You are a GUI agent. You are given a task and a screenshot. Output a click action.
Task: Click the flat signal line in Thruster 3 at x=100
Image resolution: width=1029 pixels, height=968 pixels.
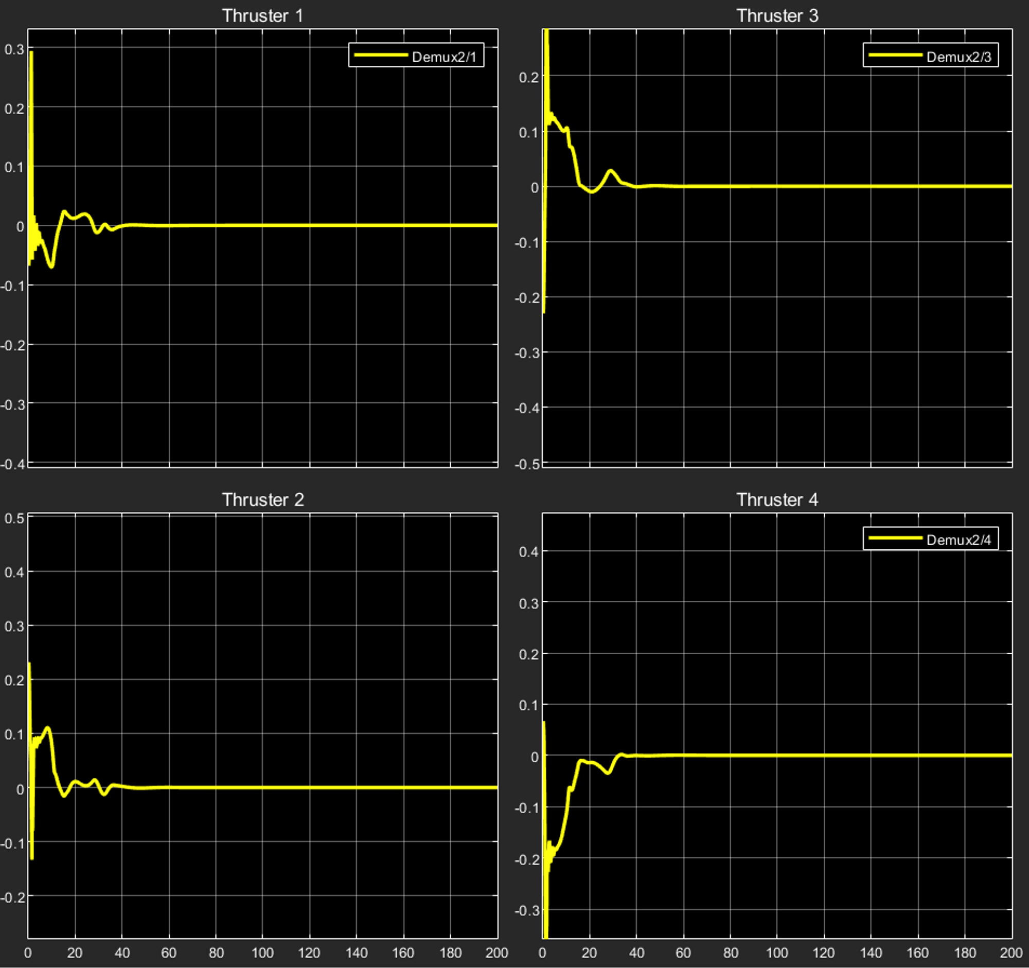tap(777, 186)
